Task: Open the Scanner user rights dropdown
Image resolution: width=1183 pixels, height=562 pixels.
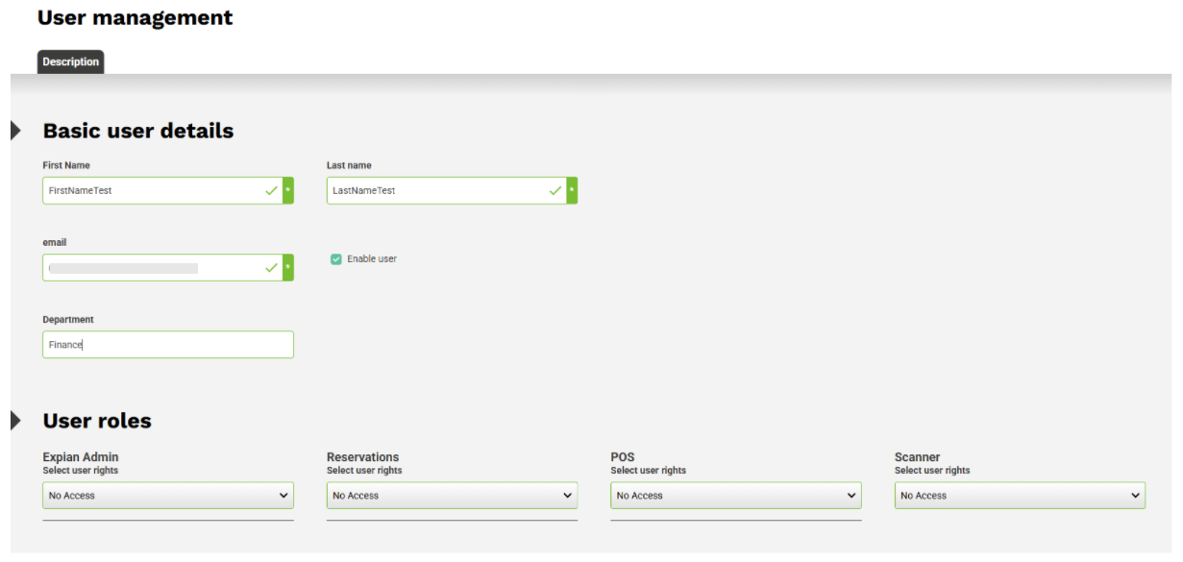Action: point(1020,496)
